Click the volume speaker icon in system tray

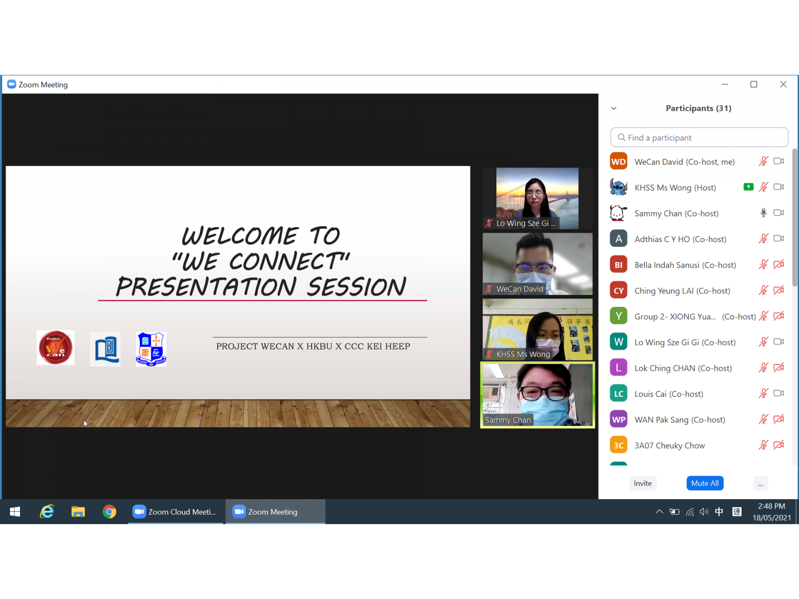pyautogui.click(x=704, y=512)
